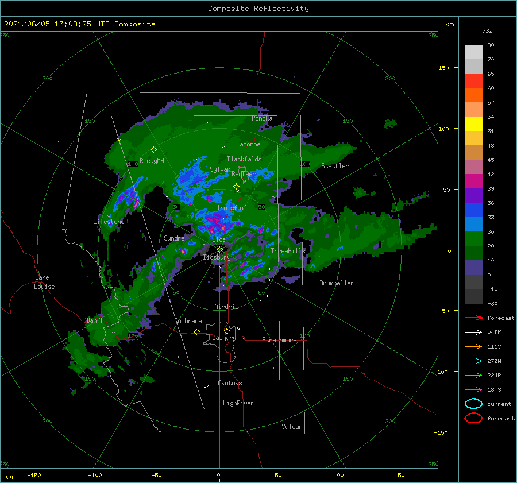Click the yellow diamond marker beside Cochrane
Image resolution: width=517 pixels, height=483 pixels.
point(196,331)
